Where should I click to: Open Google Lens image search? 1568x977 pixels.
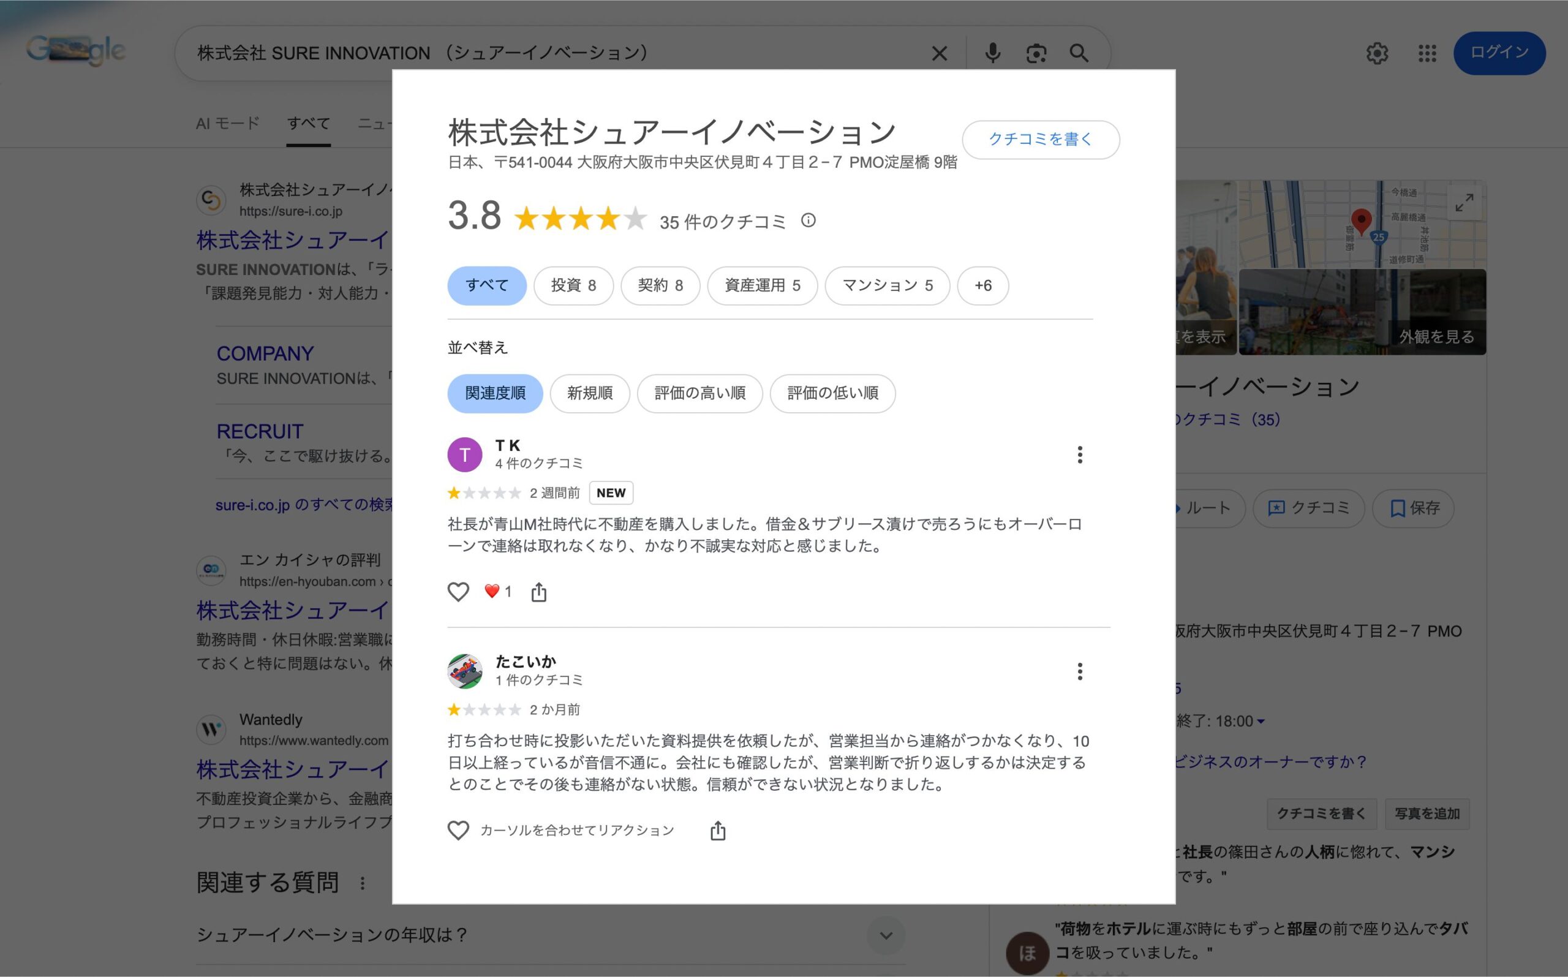point(1036,53)
